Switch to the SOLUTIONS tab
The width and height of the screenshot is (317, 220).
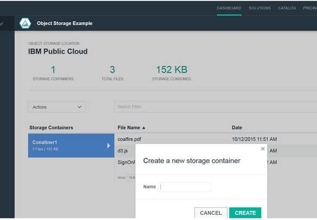click(x=260, y=8)
